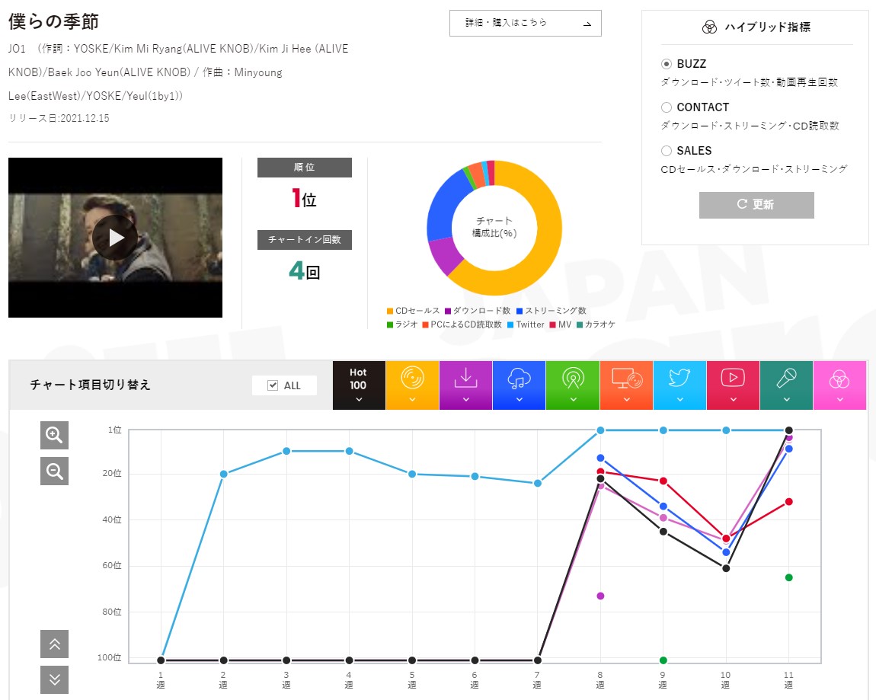
Task: Open the 詳細・購入はこちら link button
Action: (x=525, y=23)
